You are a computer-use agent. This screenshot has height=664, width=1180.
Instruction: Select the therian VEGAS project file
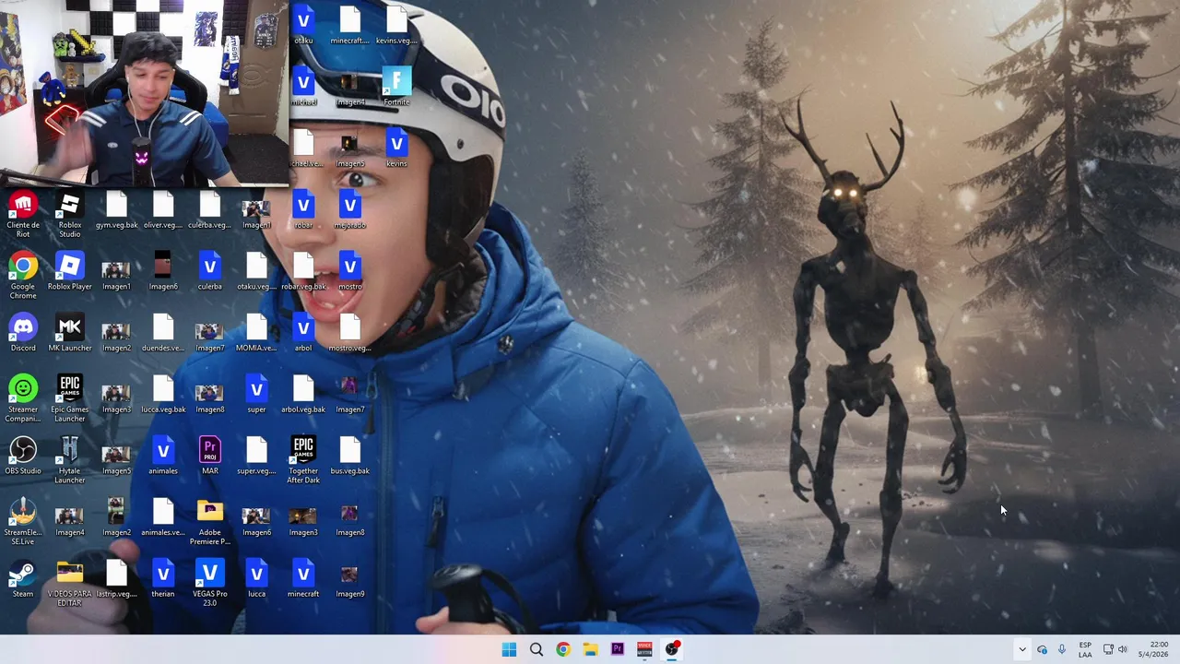[163, 579]
